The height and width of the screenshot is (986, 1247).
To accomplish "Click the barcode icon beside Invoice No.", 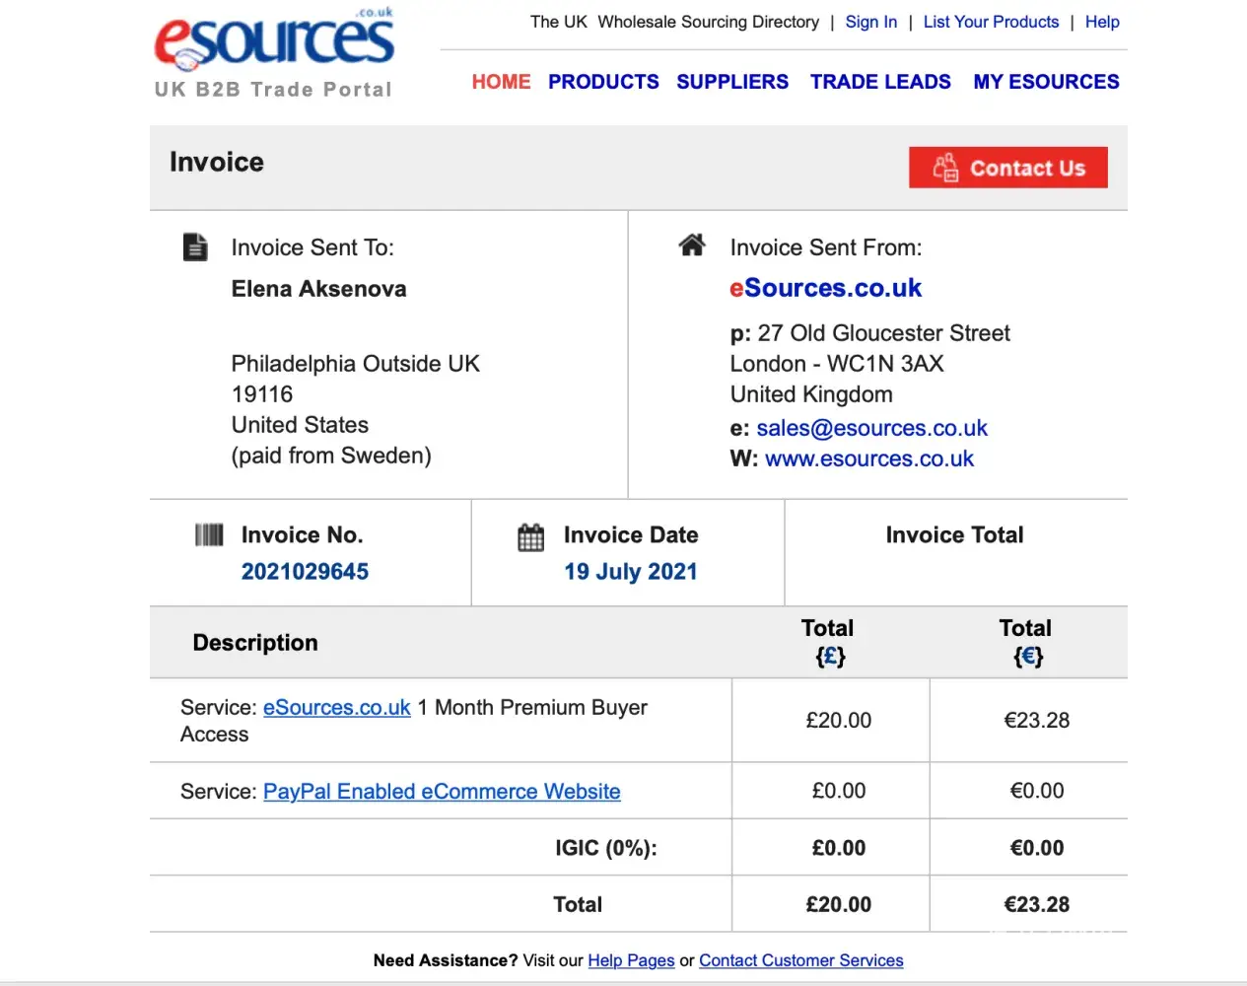I will (209, 535).
